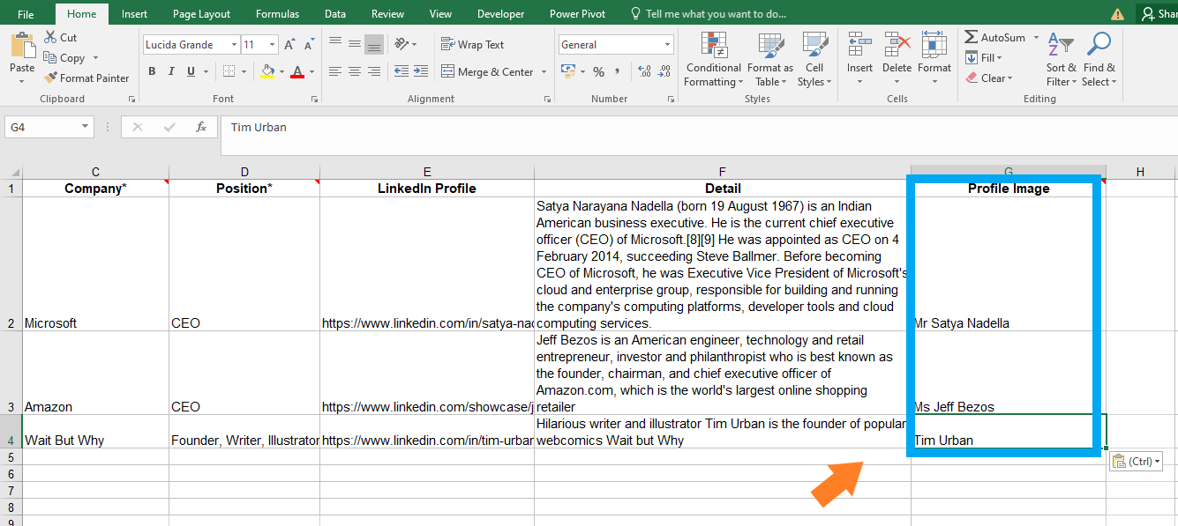Open the font size 11 dropdown
Screen dimensions: 1178x526
click(272, 45)
